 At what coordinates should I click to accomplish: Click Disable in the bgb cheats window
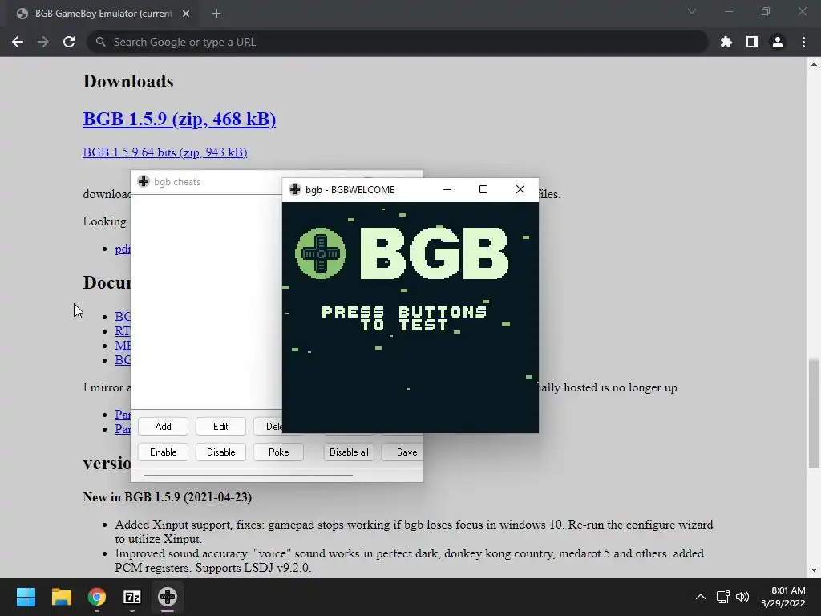coord(220,452)
